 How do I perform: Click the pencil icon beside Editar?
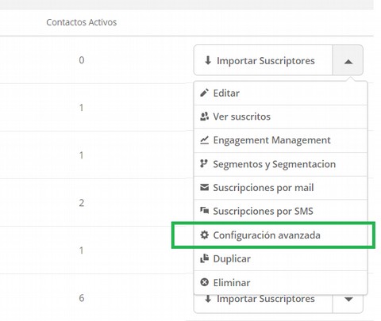pyautogui.click(x=204, y=93)
